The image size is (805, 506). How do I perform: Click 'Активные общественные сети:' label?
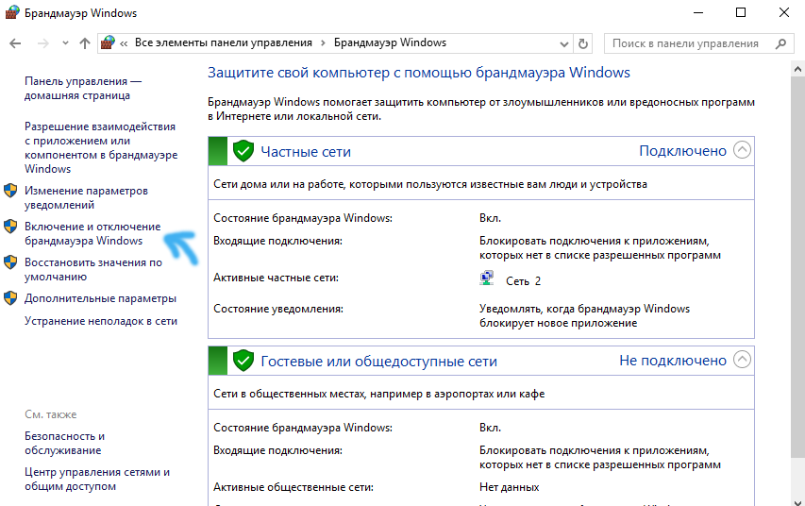pyautogui.click(x=293, y=487)
